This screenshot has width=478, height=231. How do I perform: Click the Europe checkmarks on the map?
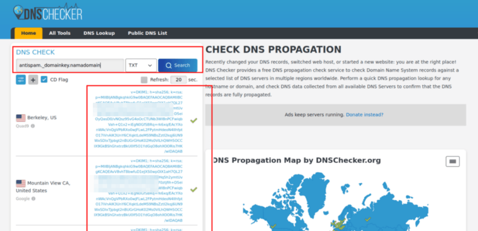pos(338,224)
